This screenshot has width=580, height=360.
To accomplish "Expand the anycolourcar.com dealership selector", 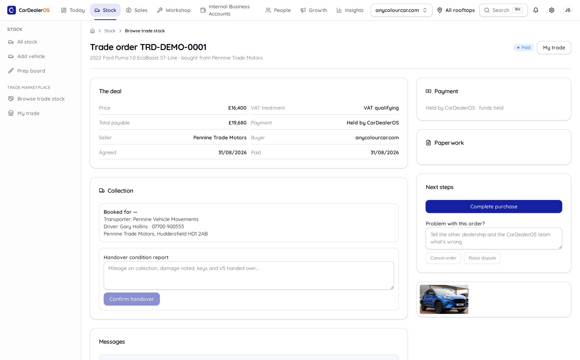I will [401, 10].
